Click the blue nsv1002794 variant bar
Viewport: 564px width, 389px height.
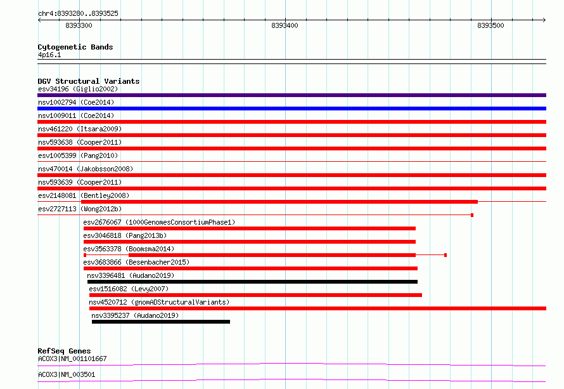[292, 109]
